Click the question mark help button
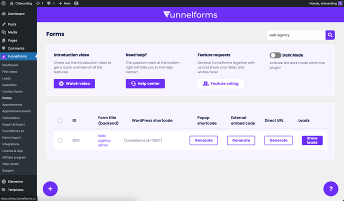Viewport: 344px width, 201px height. [331, 188]
